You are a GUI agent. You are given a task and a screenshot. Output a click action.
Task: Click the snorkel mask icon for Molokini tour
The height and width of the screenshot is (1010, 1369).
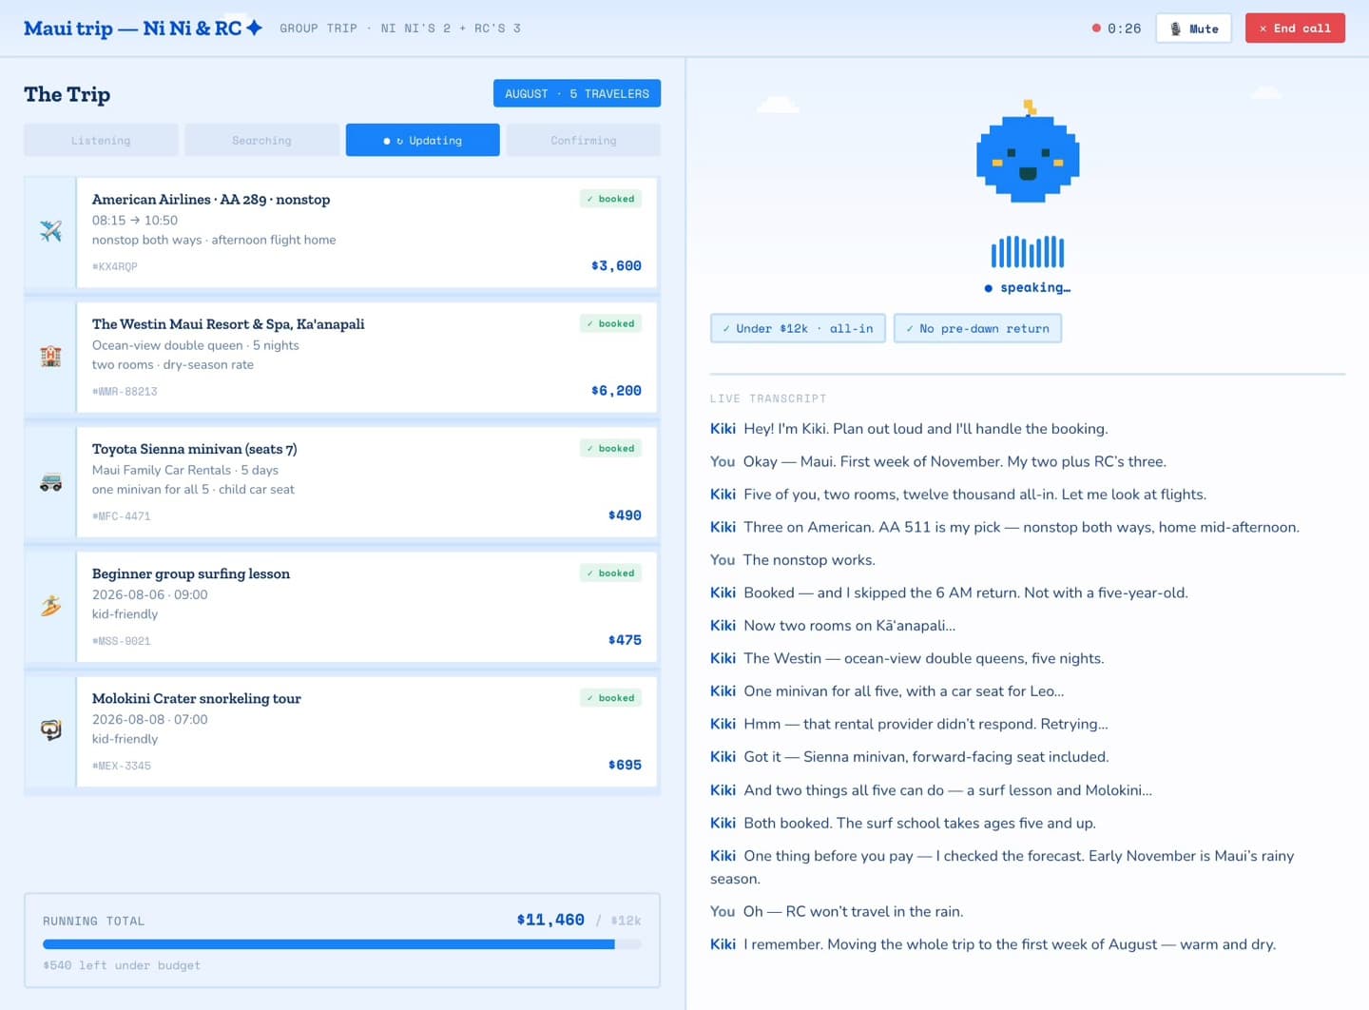click(50, 730)
